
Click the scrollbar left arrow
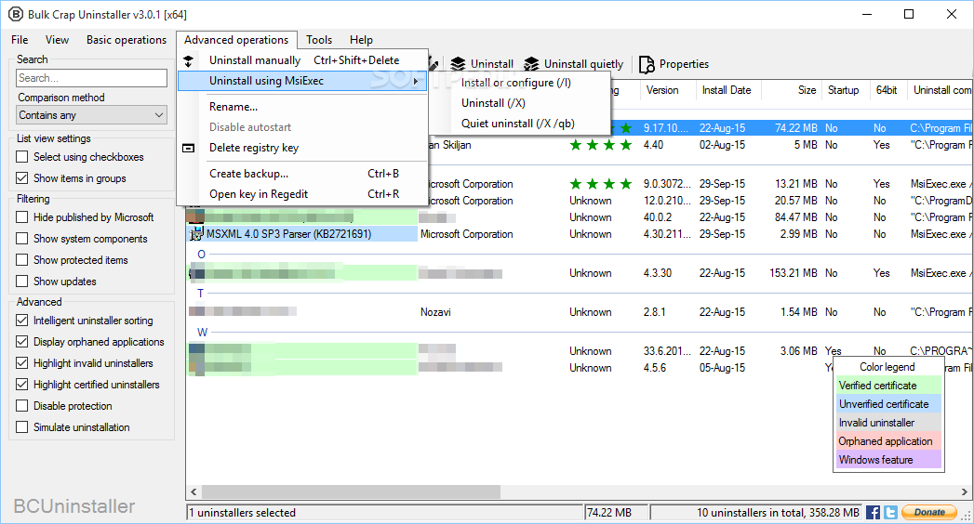tap(193, 491)
